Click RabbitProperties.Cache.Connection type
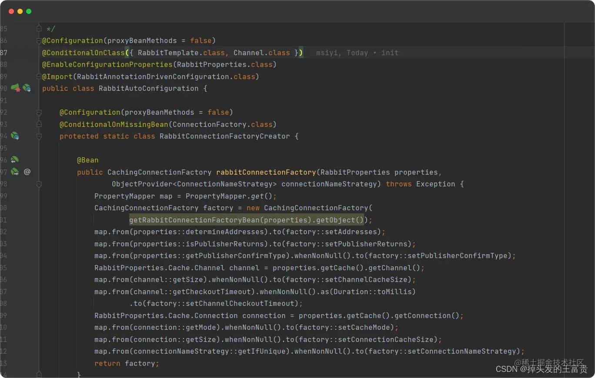 pos(166,315)
